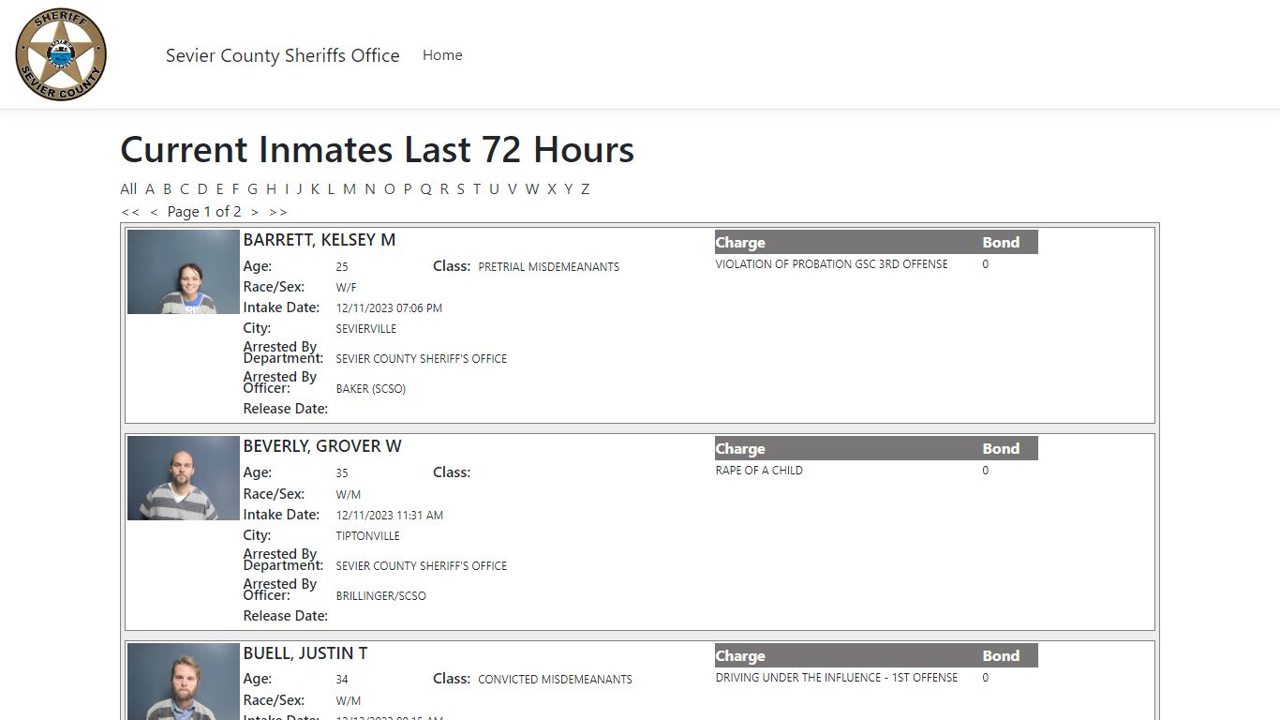Filter inmates by letter Q

tap(425, 188)
